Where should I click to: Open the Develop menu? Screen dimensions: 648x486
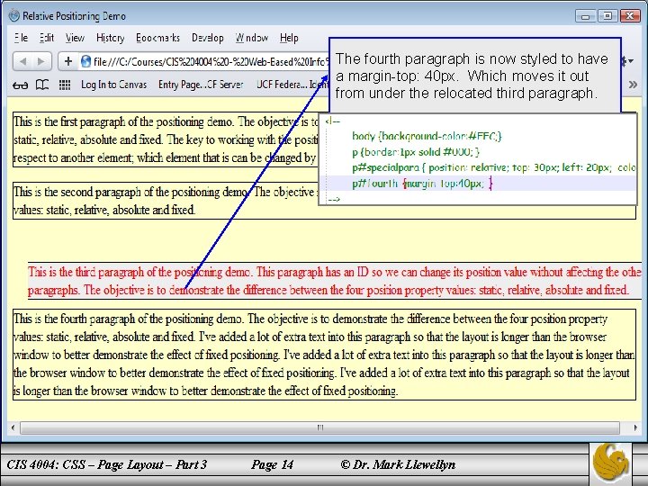coord(208,38)
